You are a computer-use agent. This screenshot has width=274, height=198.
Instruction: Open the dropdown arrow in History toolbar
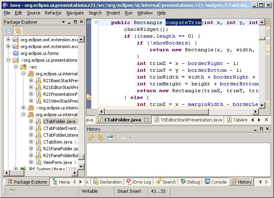click(130, 138)
